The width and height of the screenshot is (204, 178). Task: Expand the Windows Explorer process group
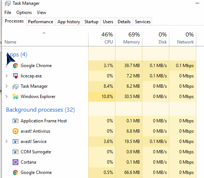tap(7, 97)
